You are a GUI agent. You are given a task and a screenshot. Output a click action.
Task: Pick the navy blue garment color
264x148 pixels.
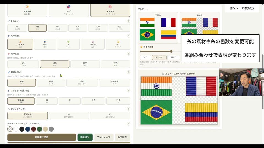(28, 129)
